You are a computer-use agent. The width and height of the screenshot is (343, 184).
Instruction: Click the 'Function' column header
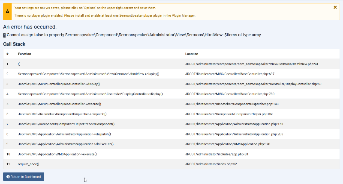[x=24, y=54]
